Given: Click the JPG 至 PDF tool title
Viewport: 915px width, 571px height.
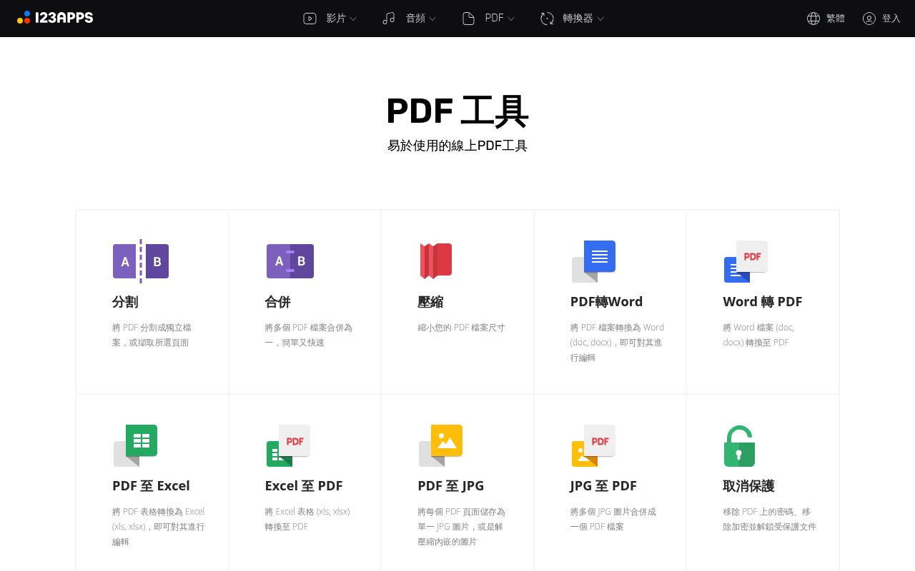Looking at the screenshot, I should click(x=603, y=486).
